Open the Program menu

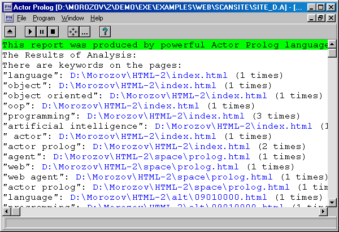click(44, 18)
